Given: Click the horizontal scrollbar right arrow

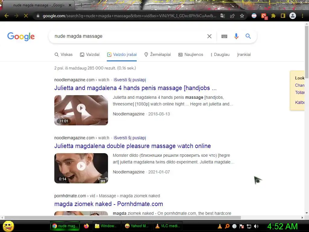Looking at the screenshot, I should pyautogui.click(x=302, y=217).
